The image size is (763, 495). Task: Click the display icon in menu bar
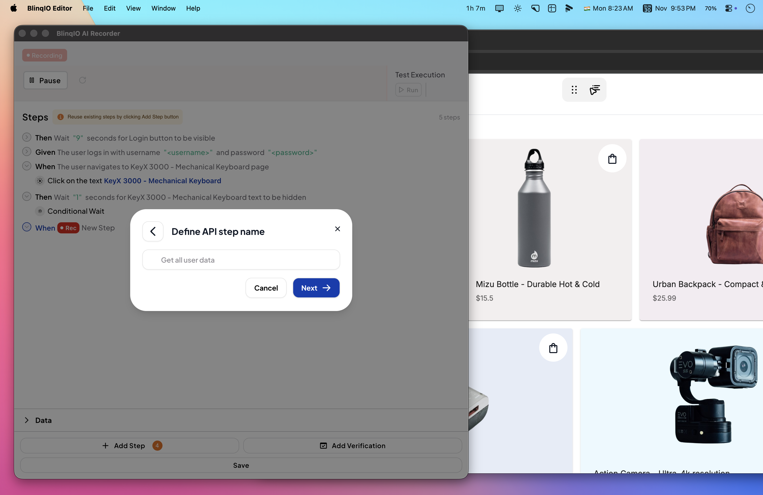click(x=499, y=8)
